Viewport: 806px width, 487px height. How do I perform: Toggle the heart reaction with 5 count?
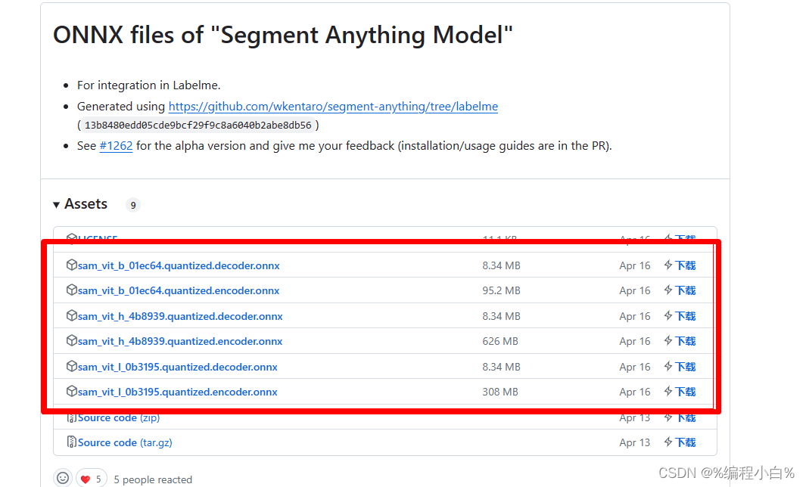pos(92,479)
